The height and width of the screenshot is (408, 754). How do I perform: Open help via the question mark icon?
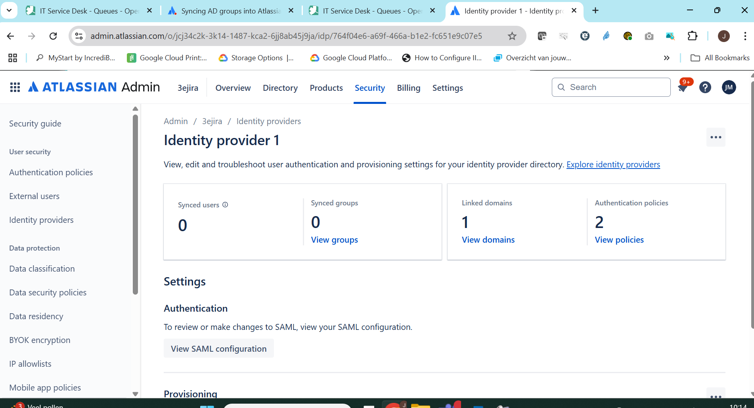point(705,87)
